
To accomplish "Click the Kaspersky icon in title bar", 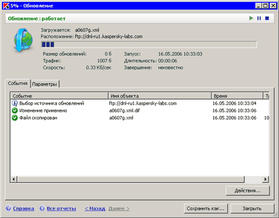I will click(x=6, y=6).
